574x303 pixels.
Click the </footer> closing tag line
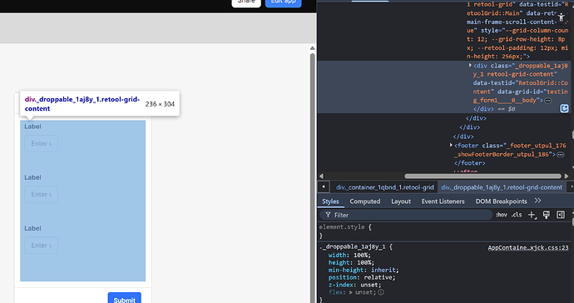tap(470, 163)
